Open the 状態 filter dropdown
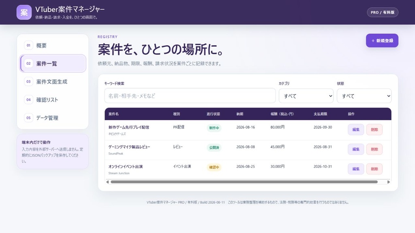This screenshot has width=415, height=233. (x=364, y=96)
